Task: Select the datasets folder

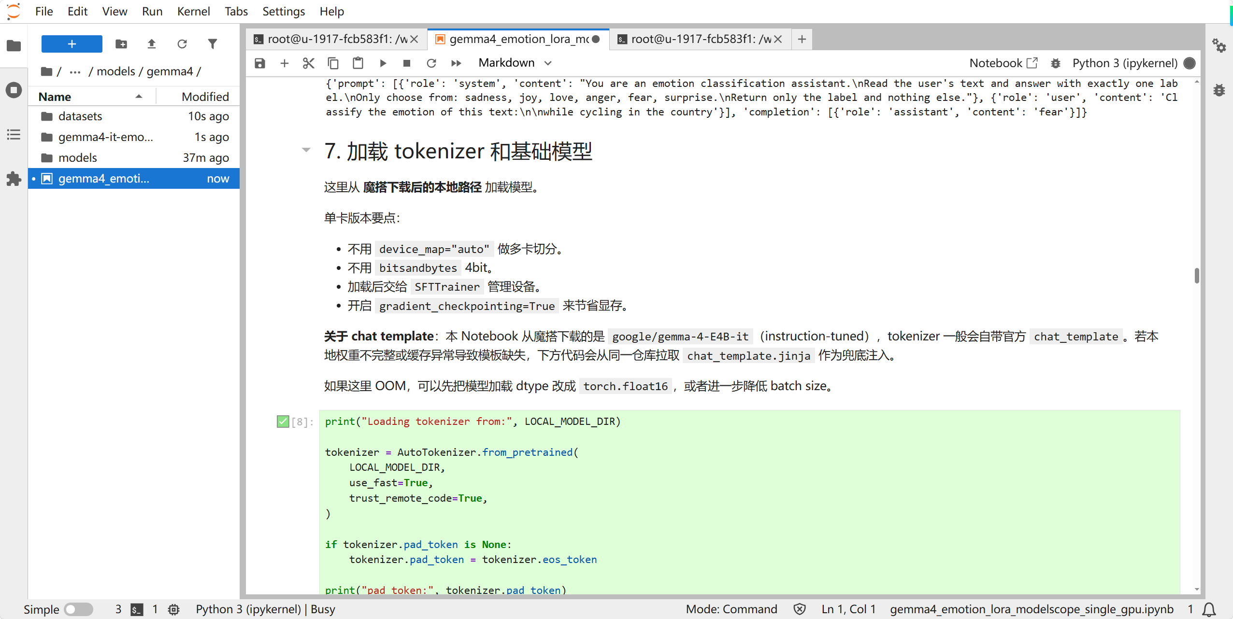Action: (x=134, y=116)
